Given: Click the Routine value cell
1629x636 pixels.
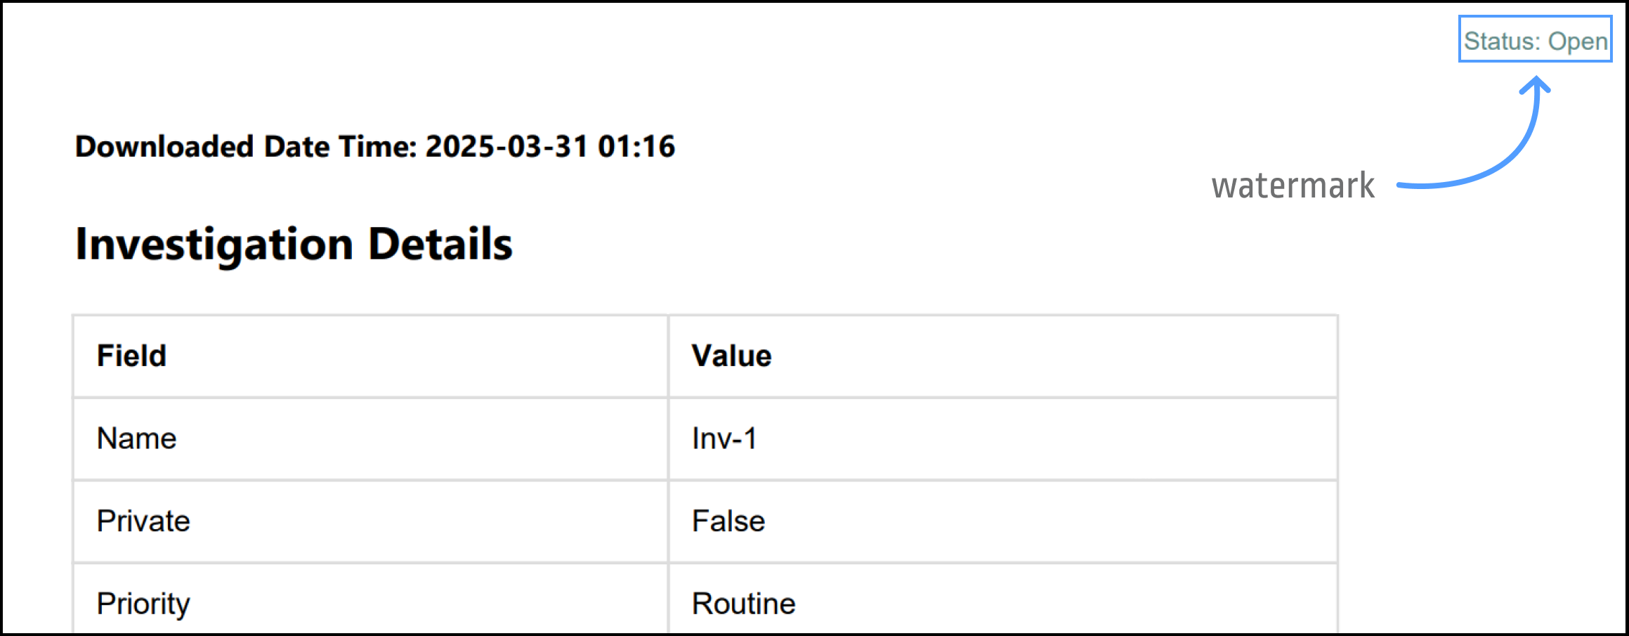Looking at the screenshot, I should [743, 604].
